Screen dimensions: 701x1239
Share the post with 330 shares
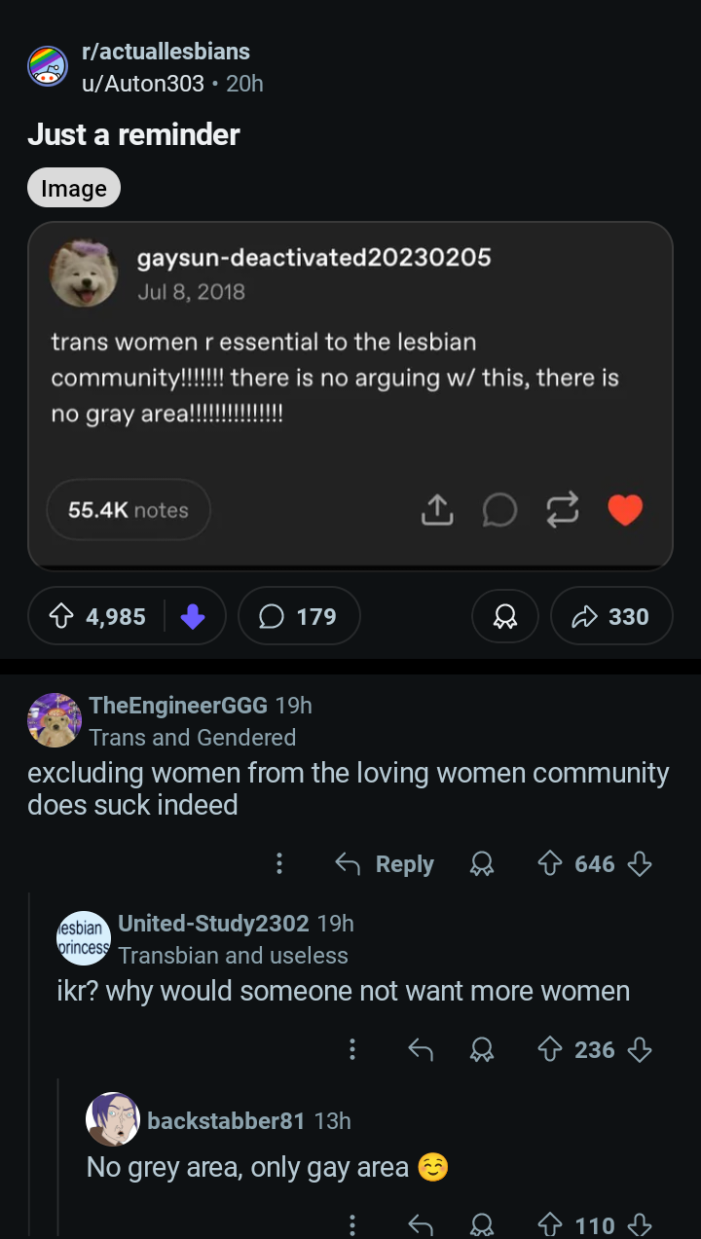(610, 616)
